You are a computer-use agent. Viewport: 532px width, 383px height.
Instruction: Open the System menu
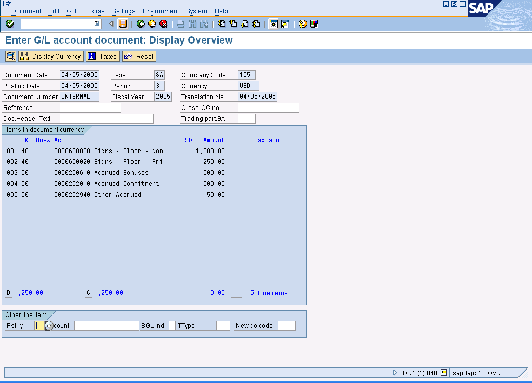tap(196, 11)
